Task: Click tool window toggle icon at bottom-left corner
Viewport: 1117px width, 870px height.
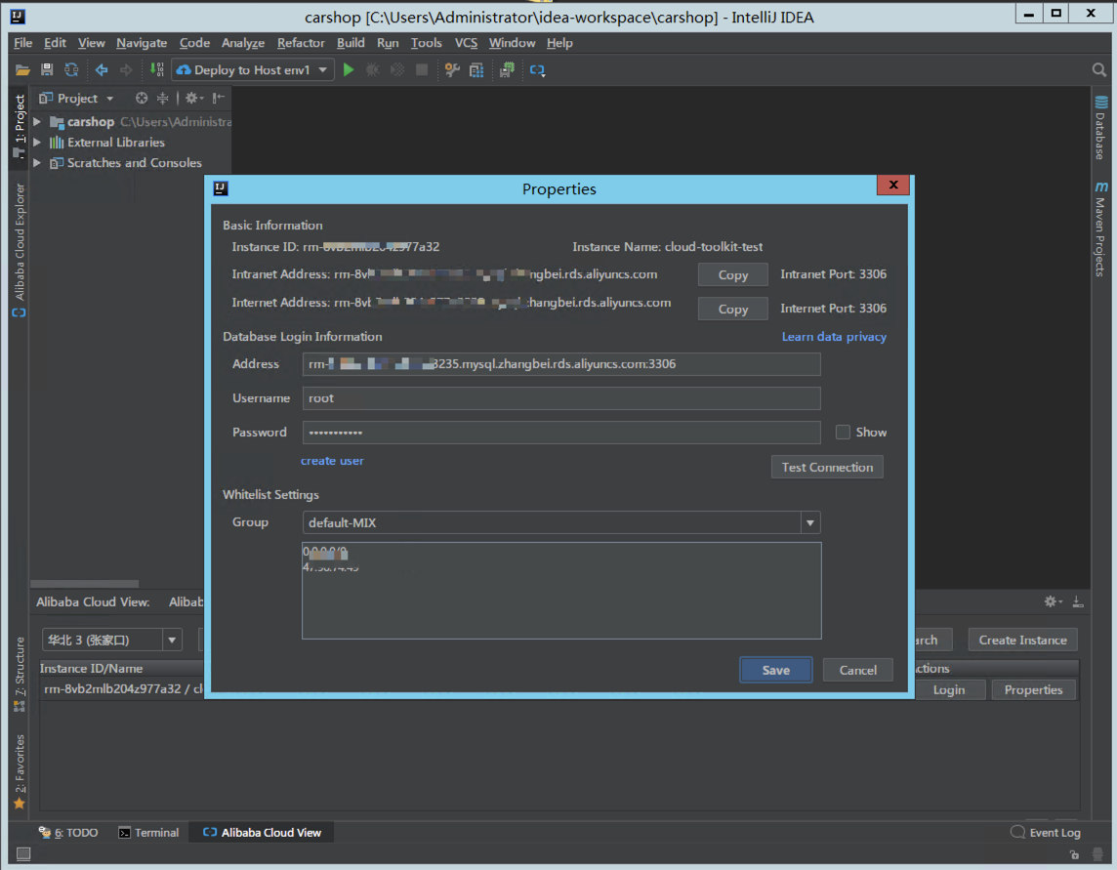Action: coord(23,853)
